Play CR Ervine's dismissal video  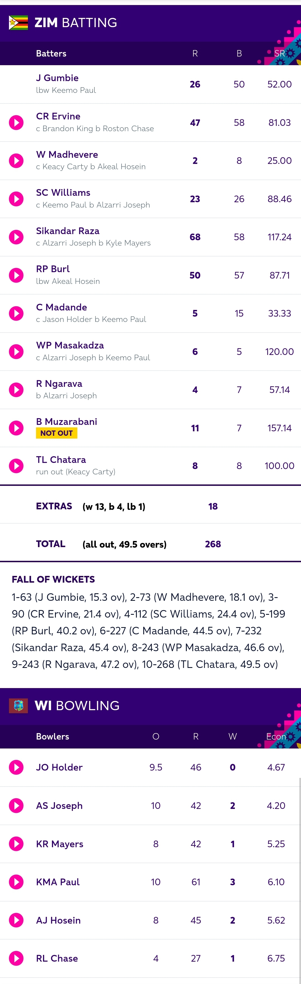[16, 123]
